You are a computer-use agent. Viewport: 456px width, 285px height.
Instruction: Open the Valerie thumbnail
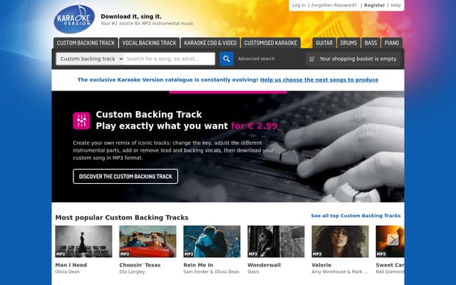pyautogui.click(x=340, y=242)
